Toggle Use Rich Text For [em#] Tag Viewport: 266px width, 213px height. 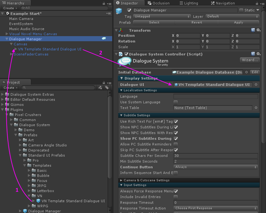point(176,121)
